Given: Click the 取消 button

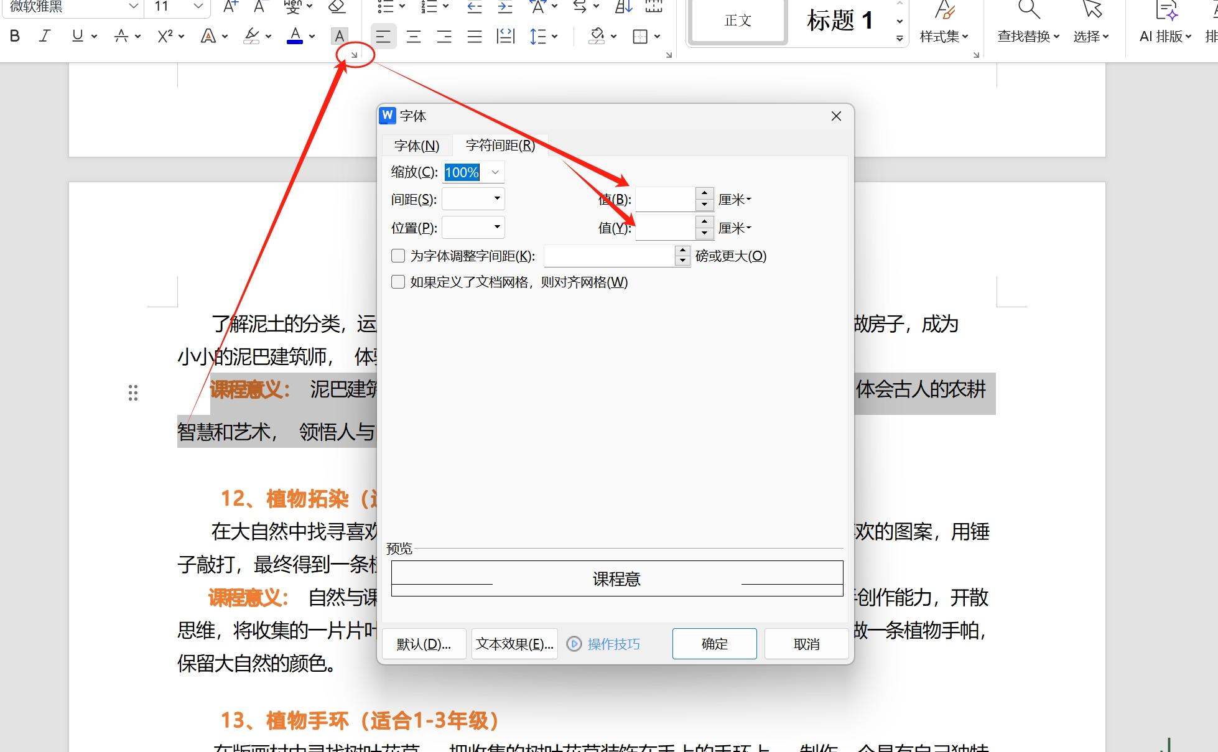Looking at the screenshot, I should (x=806, y=644).
